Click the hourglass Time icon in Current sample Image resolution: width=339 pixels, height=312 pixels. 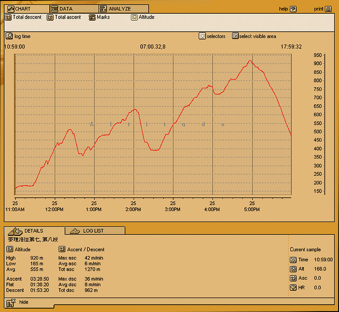pos(293,260)
